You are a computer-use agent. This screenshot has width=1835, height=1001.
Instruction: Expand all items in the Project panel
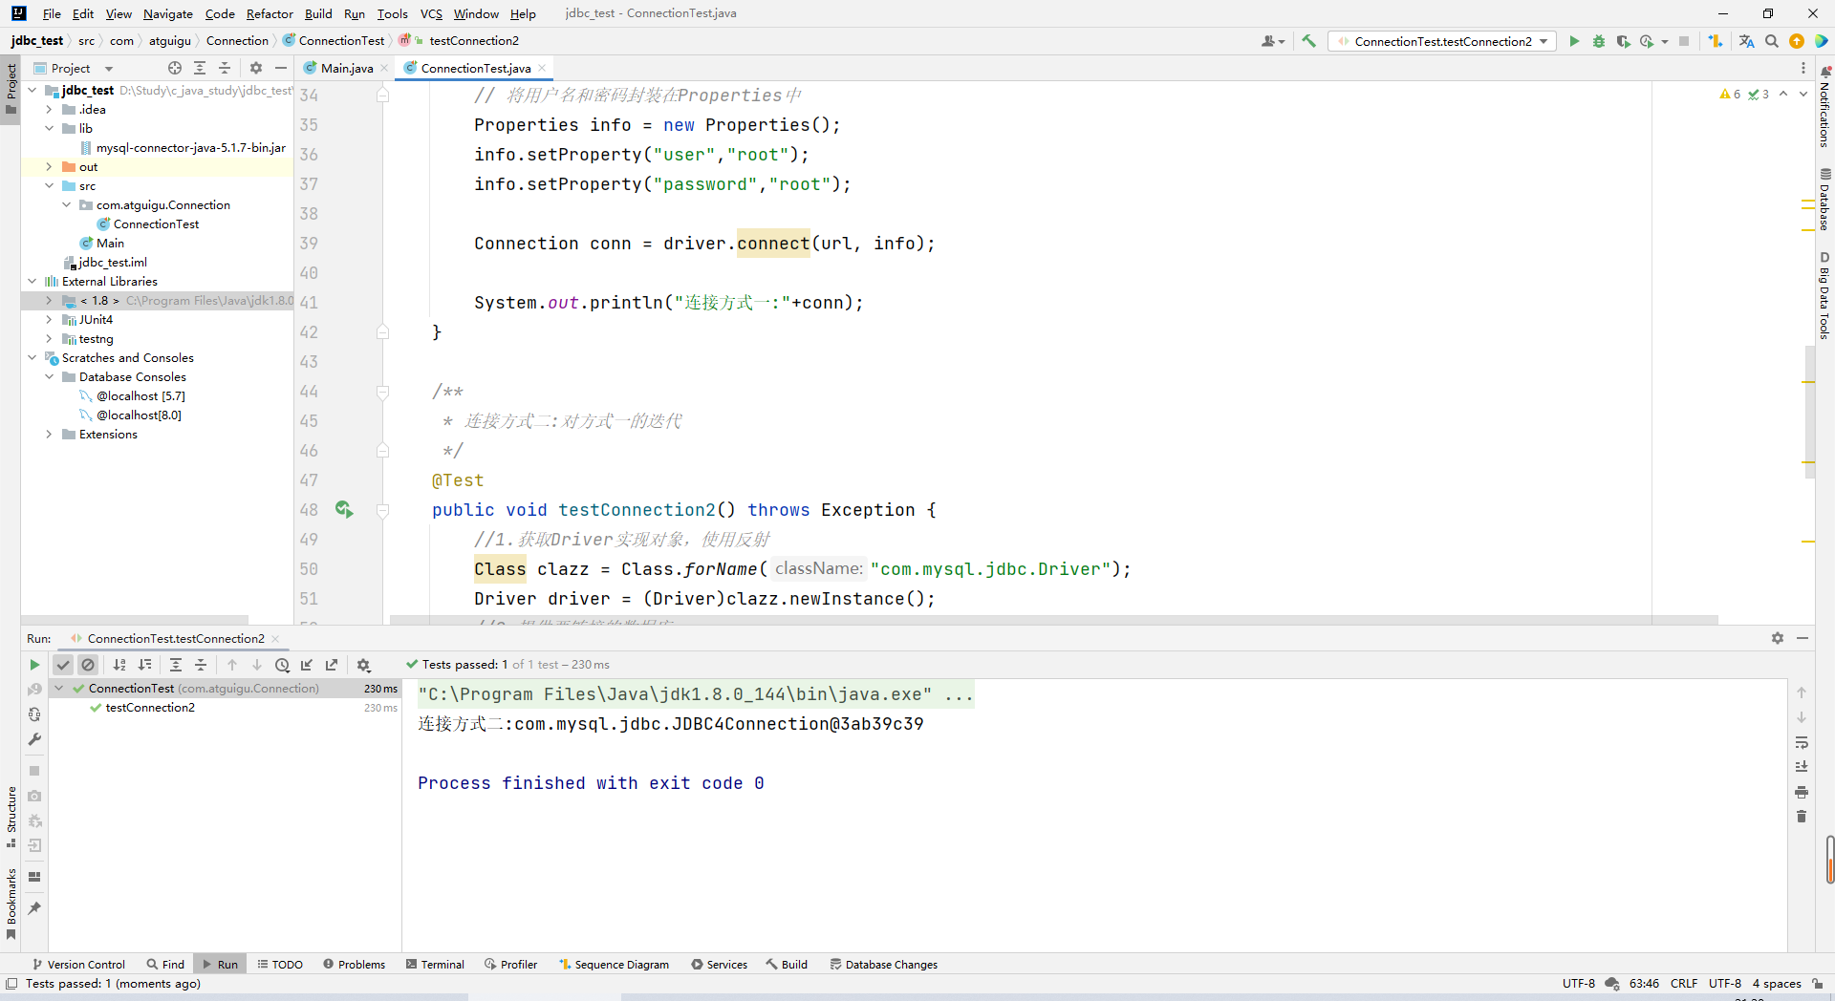(x=200, y=68)
